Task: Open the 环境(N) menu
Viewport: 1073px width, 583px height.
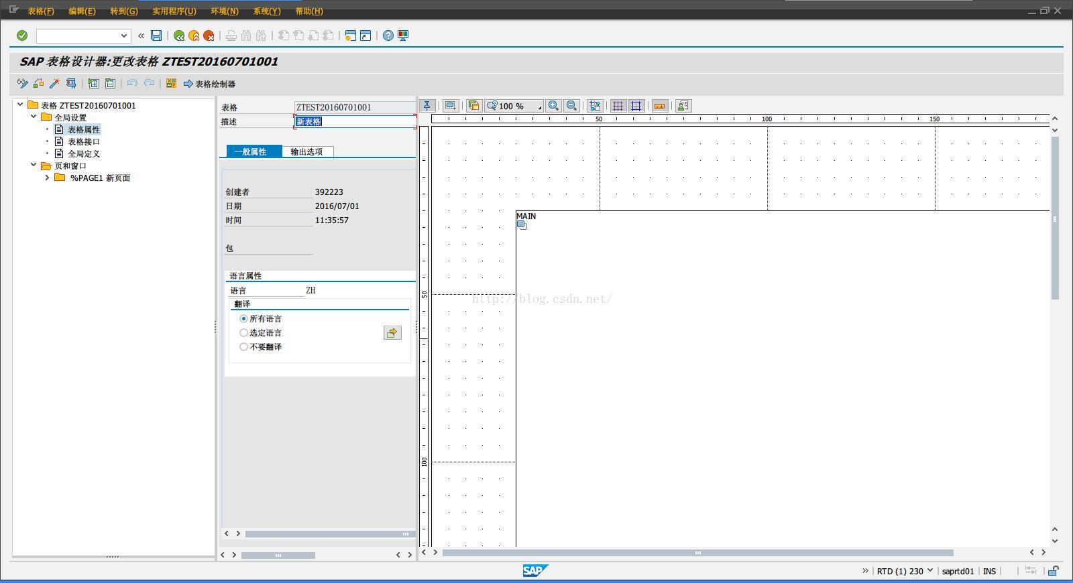Action: (x=225, y=11)
